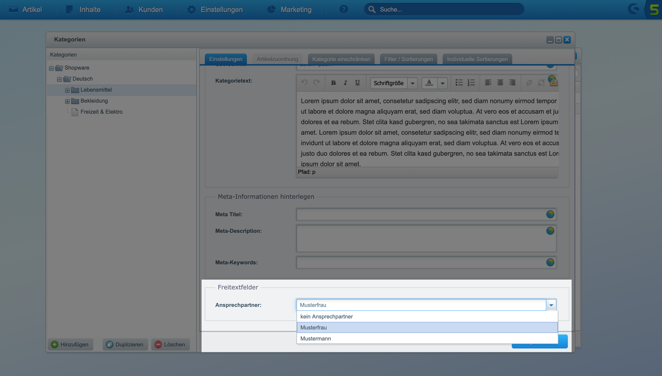The height and width of the screenshot is (376, 662).
Task: Click the blue Shopware swirl logo
Action: [x=633, y=9]
